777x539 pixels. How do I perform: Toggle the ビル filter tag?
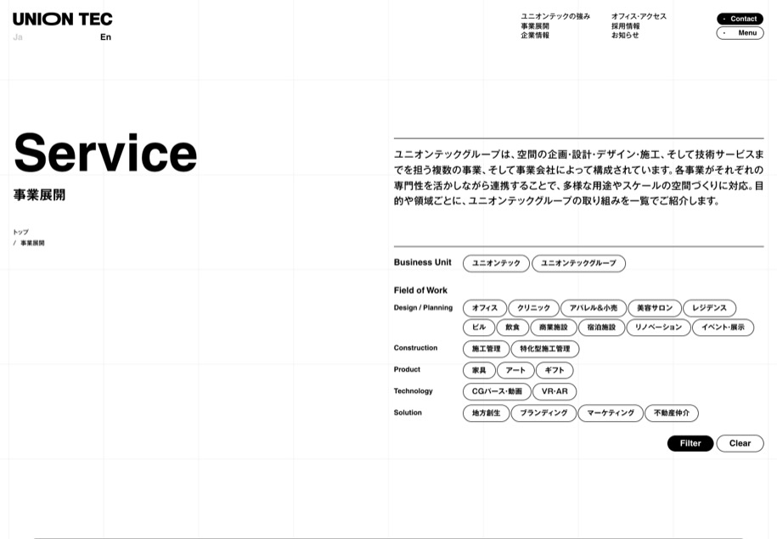479,327
